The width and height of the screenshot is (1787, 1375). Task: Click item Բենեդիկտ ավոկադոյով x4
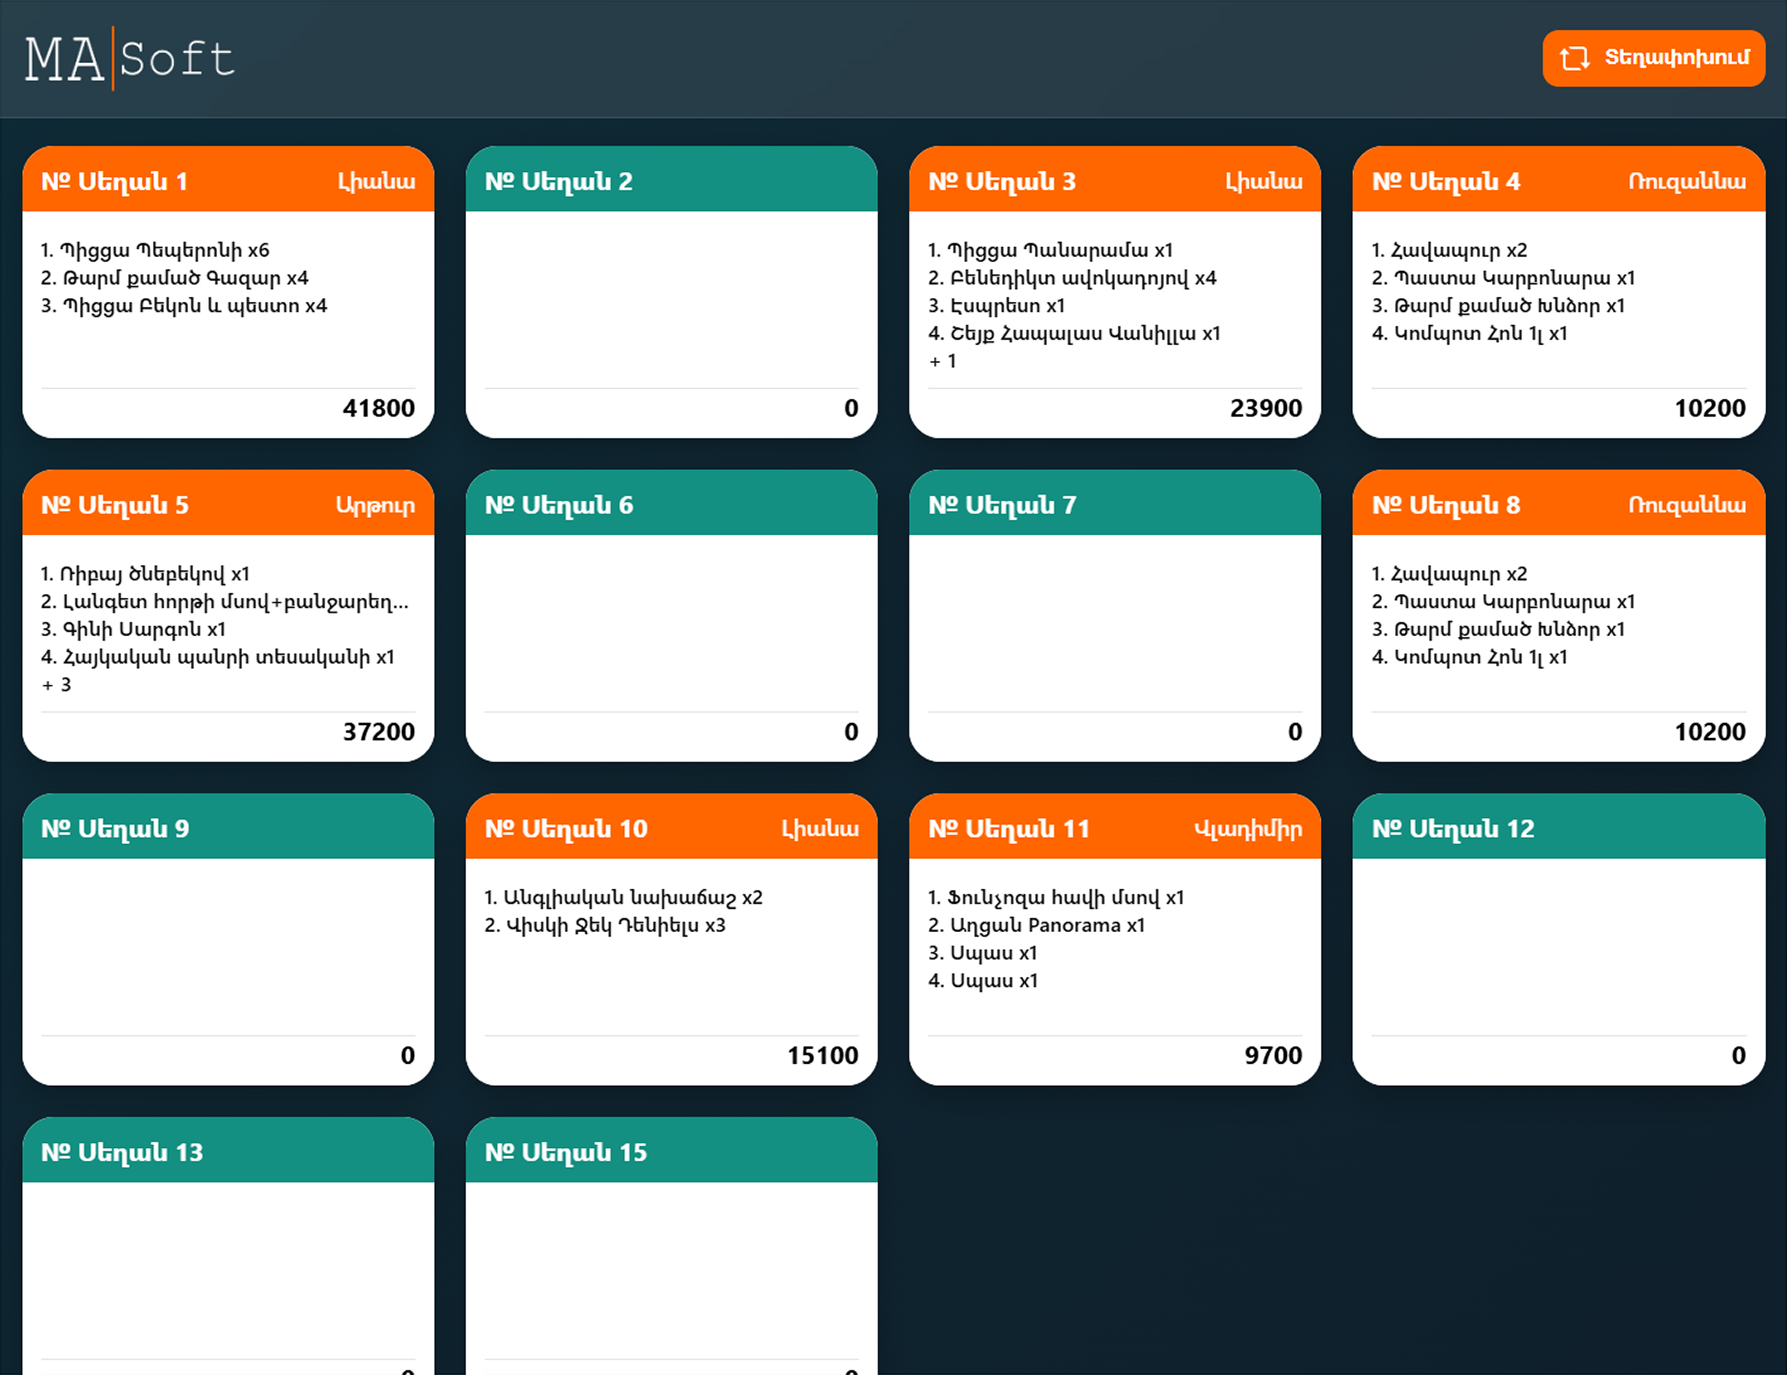[x=1073, y=278]
